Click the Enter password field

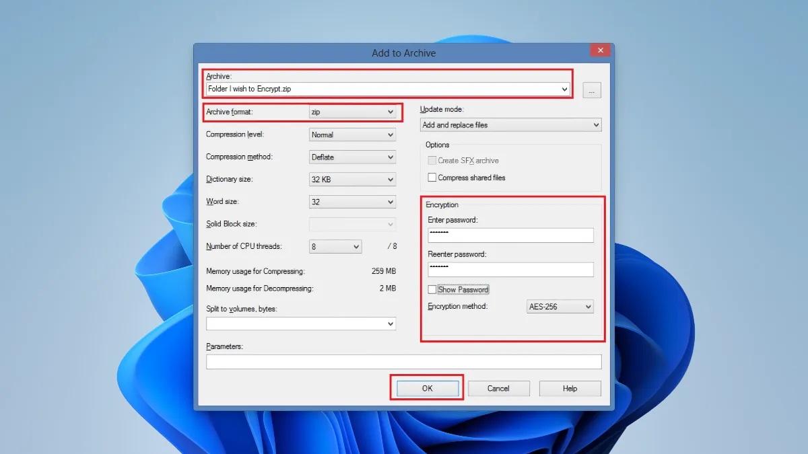pyautogui.click(x=510, y=235)
